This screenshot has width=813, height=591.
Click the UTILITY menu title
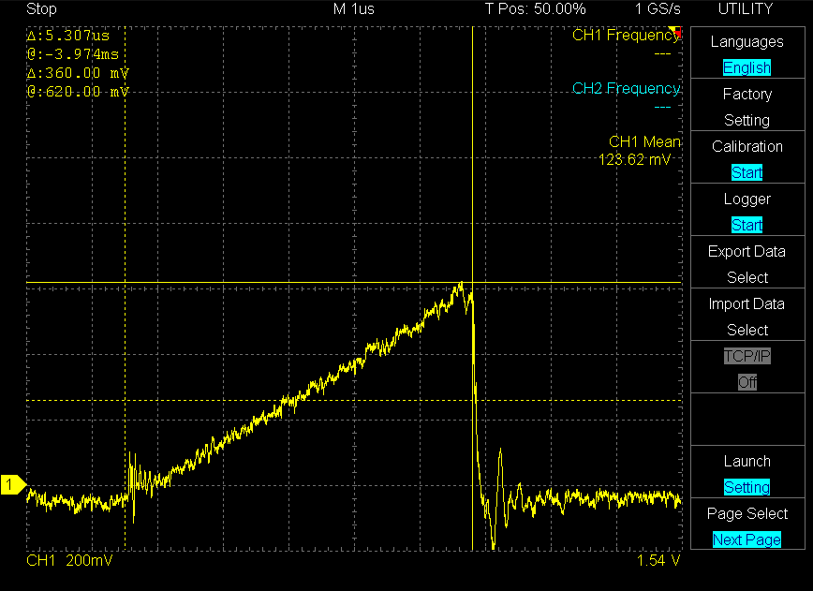[746, 8]
